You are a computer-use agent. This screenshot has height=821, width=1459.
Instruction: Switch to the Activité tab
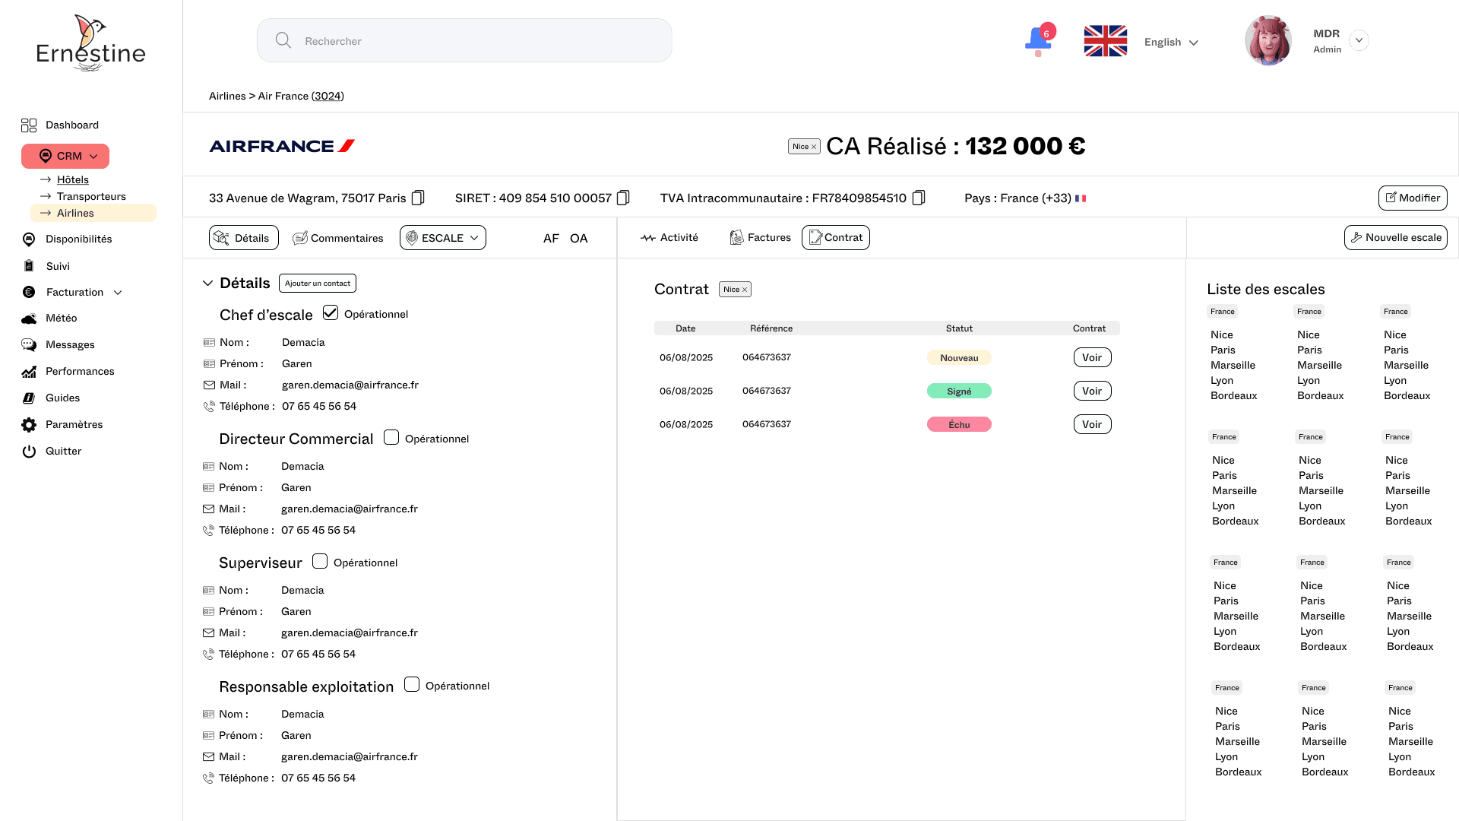click(669, 238)
